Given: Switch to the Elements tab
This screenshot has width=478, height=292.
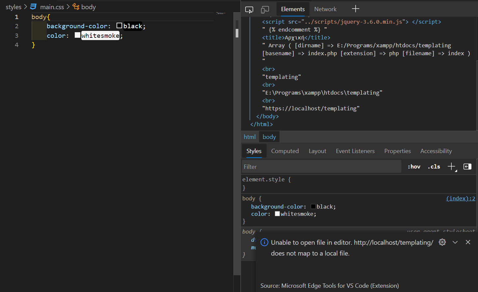Looking at the screenshot, I should pos(293,9).
